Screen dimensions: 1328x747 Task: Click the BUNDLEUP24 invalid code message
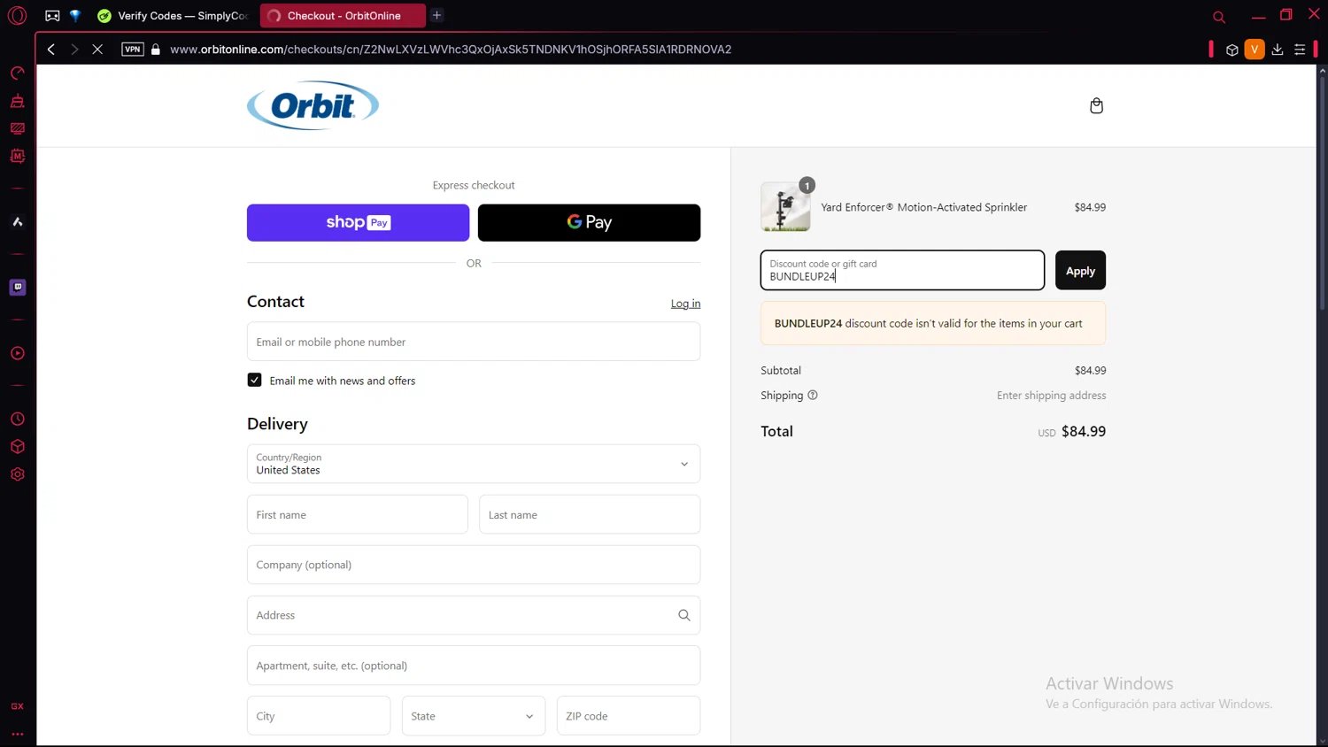coord(933,324)
